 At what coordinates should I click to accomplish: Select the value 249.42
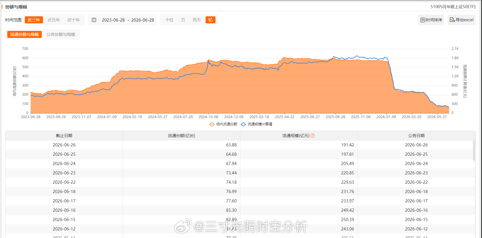click(347, 210)
